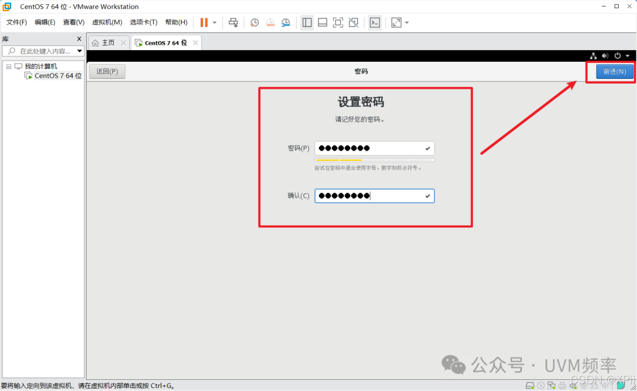
Task: Click the CD/DVD device icon in status bar
Action: [x=540, y=386]
